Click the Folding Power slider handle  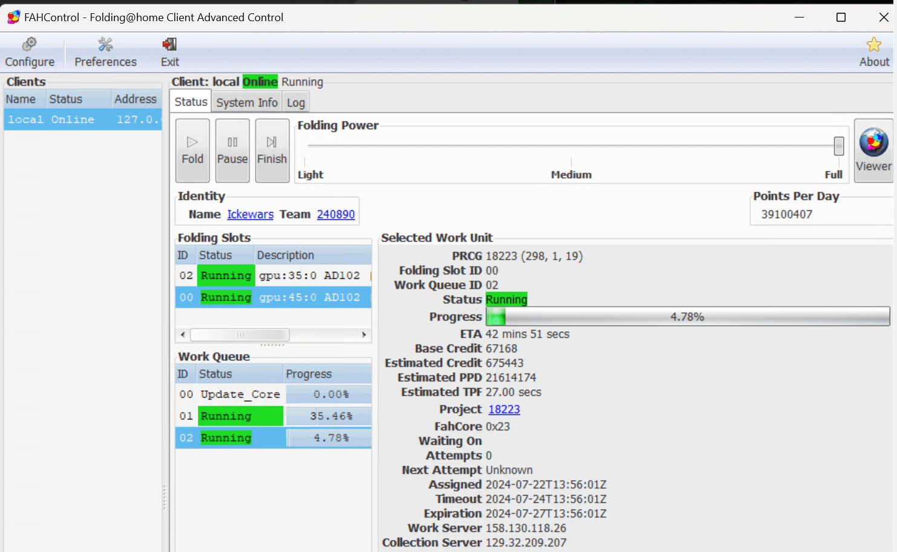click(x=838, y=146)
